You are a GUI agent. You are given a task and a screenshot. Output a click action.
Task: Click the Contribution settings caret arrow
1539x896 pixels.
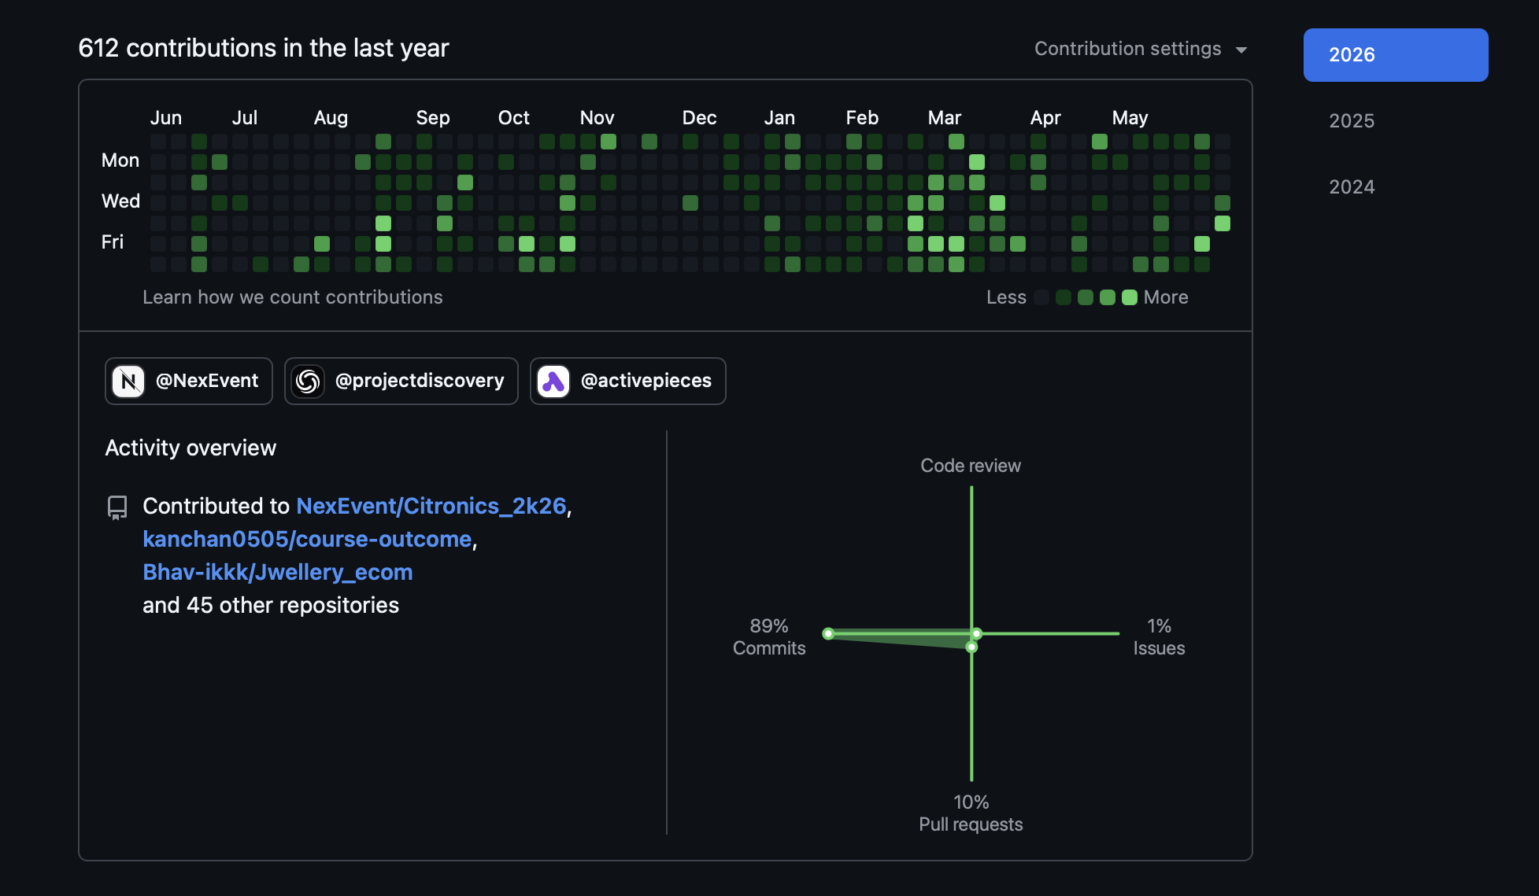click(1241, 50)
